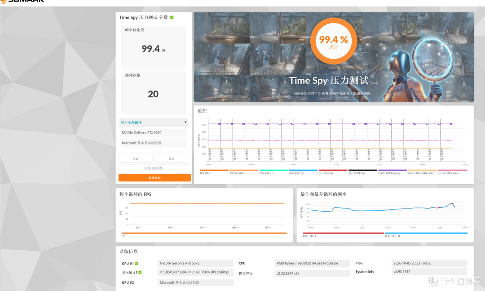The height and width of the screenshot is (291, 485).
Task: Click the 操作界面 version v2.32.8897 s64
Action: [x=313, y=274]
